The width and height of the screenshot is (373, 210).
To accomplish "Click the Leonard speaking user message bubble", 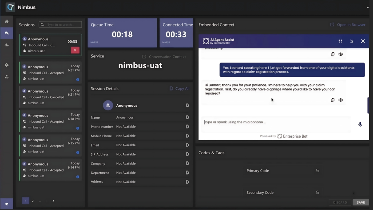I will click(292, 70).
